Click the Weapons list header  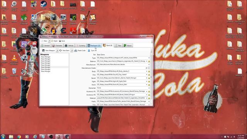point(45,54)
